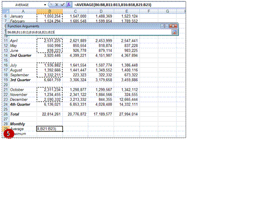Click the Function Arguments range input field
This screenshot has height=208, width=279.
pyautogui.click(x=89, y=32)
